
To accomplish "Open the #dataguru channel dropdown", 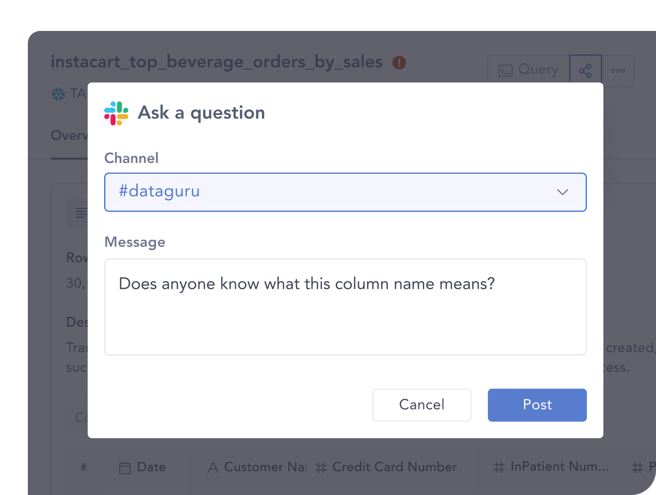I will click(x=346, y=192).
